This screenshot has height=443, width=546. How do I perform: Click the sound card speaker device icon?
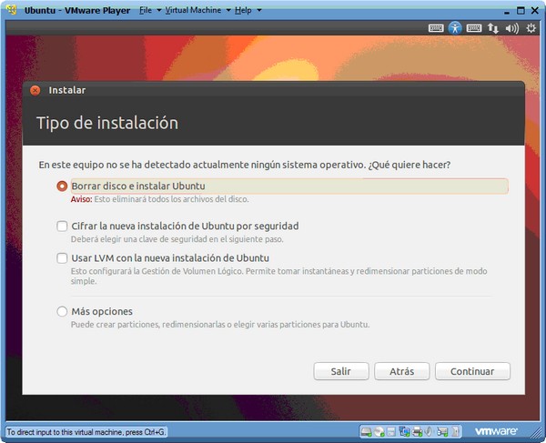(429, 432)
